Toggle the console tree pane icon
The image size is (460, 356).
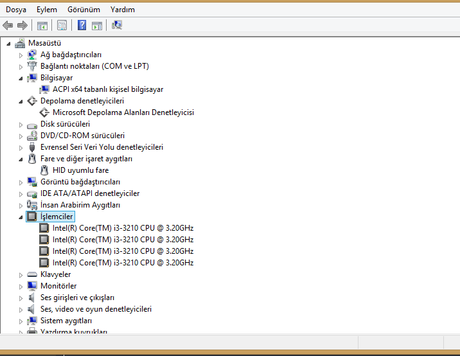pyautogui.click(x=42, y=26)
